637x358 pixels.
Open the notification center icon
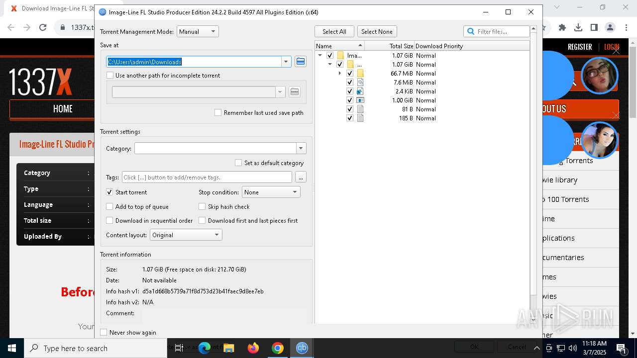(x=622, y=348)
